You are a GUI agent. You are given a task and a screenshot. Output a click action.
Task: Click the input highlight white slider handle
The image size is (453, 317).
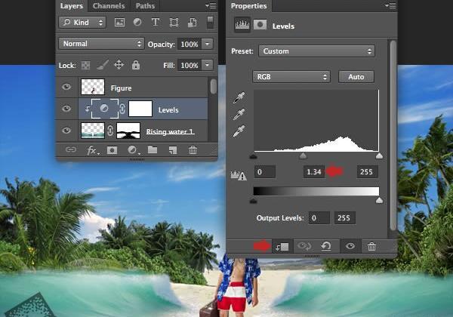[x=379, y=156]
